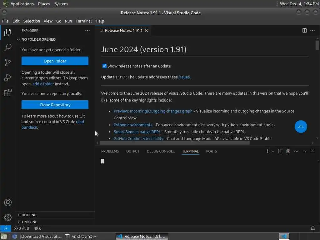Open the Applications menu in top panel
Screen dimensions: 320x240
[22, 4]
